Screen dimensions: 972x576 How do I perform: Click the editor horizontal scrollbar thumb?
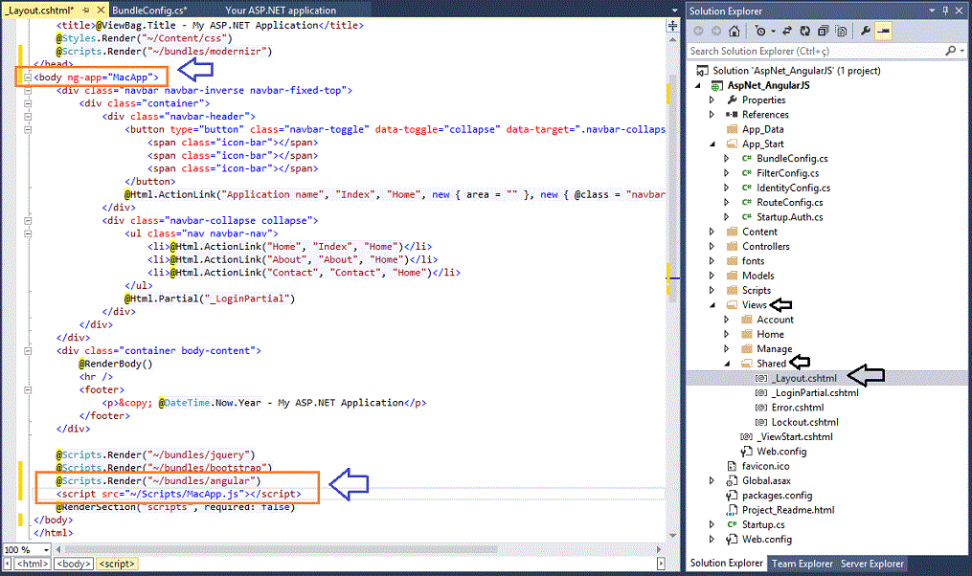click(x=281, y=549)
